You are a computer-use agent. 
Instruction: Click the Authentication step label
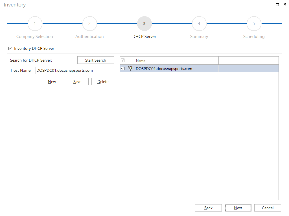[x=89, y=37]
